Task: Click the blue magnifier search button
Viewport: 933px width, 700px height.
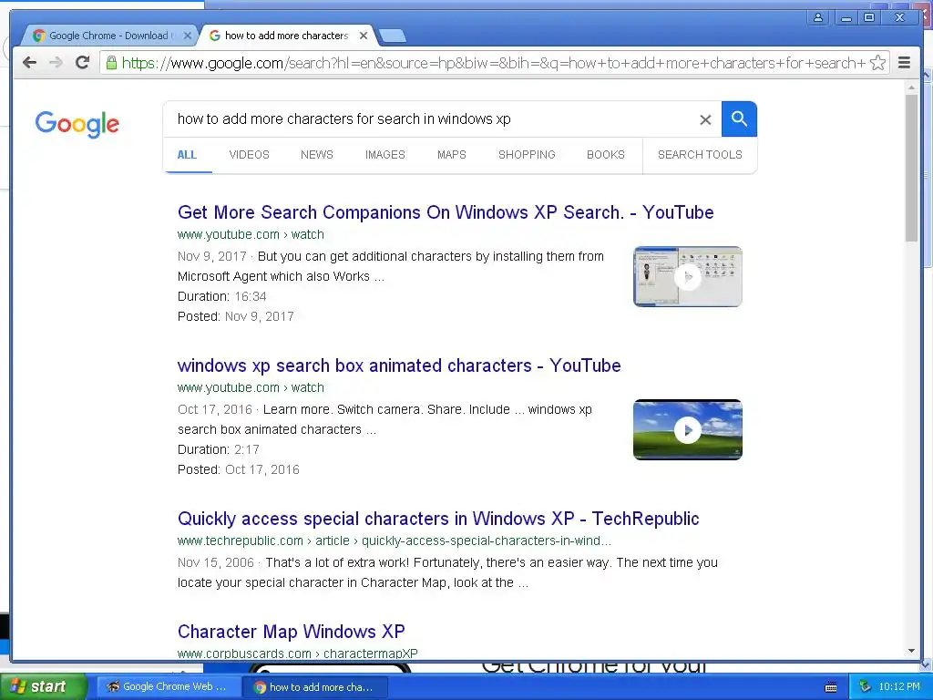Action: coord(739,119)
